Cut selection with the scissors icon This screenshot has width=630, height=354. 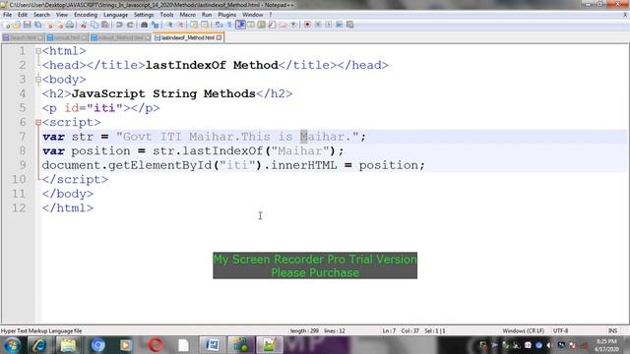(84, 25)
